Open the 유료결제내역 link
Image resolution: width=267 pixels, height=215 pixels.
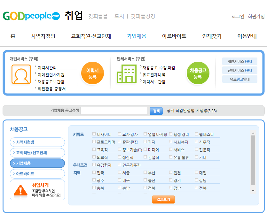click(154, 75)
